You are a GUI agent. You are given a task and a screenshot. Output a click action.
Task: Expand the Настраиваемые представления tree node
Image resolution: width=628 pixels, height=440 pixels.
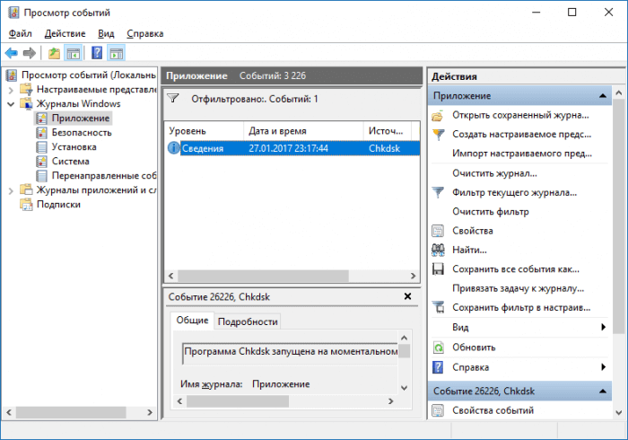point(11,90)
